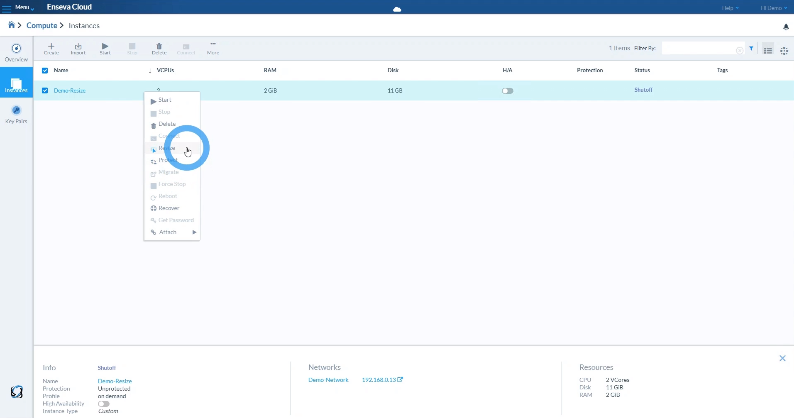Open the More toolbar options
This screenshot has height=418, width=794.
click(213, 48)
